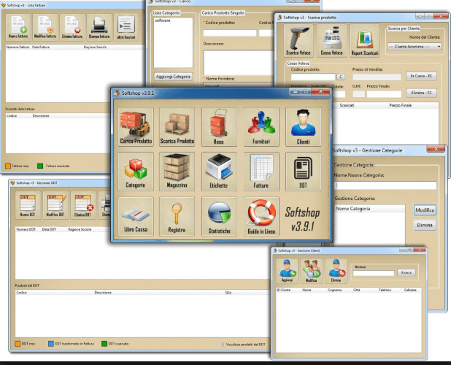This screenshot has width=451, height=365.
Task: Click Telefono column header in Gestione Clienti
Action: click(385, 290)
